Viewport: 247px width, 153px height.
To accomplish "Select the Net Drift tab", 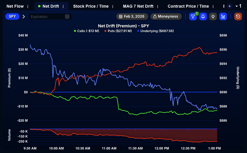I will (x=50, y=6).
